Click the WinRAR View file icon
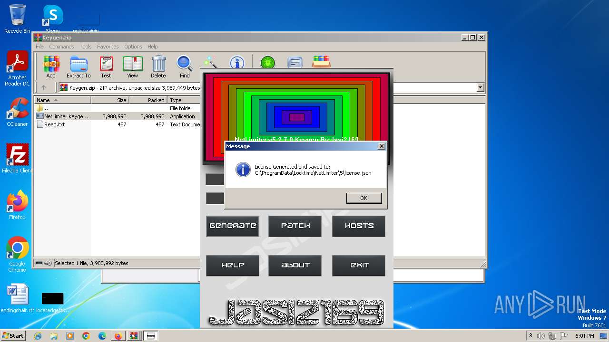This screenshot has height=342, width=609. pyautogui.click(x=132, y=67)
